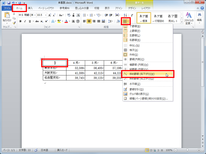Viewport: 206px width, 154px height.
Task: Open the font color dropdown arrow
Action: (x=69, y=21)
